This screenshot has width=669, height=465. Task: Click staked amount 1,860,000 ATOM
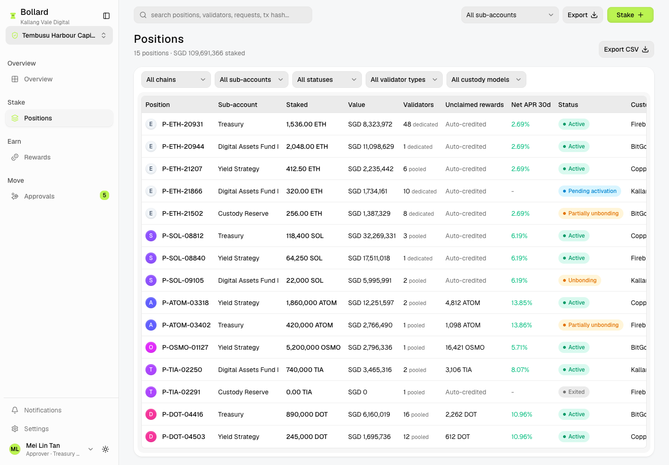point(311,303)
